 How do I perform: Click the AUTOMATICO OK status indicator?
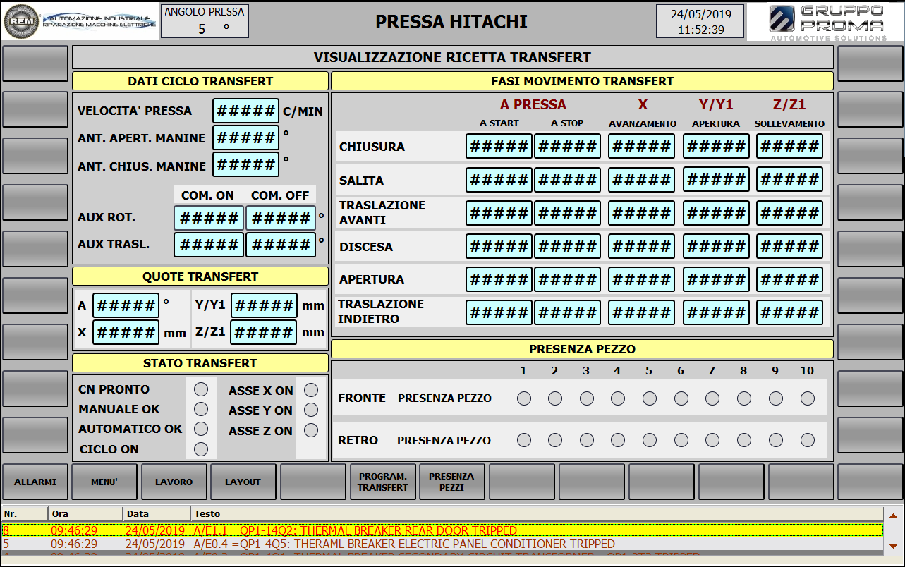(201, 429)
